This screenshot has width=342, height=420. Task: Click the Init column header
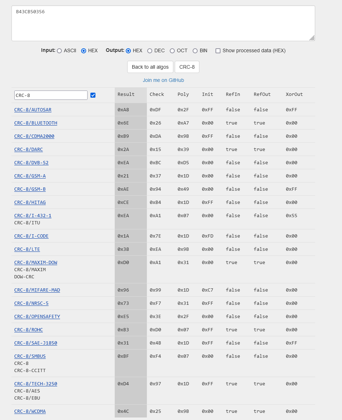208,94
